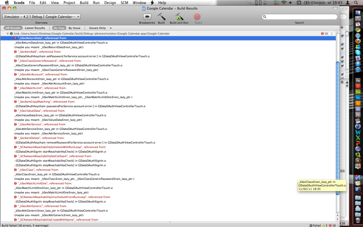Screen dimensions: 363x227
Task: Switch grouping to By Issue
Action: (x=74, y=28)
